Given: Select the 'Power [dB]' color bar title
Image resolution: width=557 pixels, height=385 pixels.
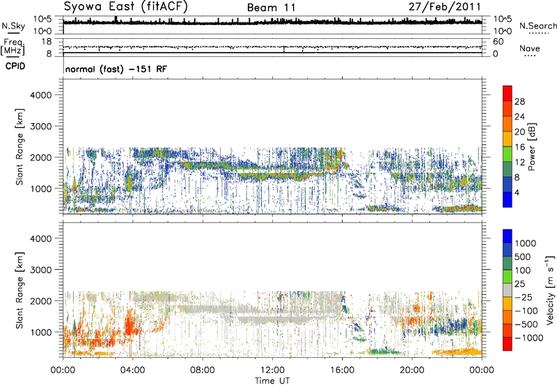Looking at the screenshot, I should tap(531, 147).
